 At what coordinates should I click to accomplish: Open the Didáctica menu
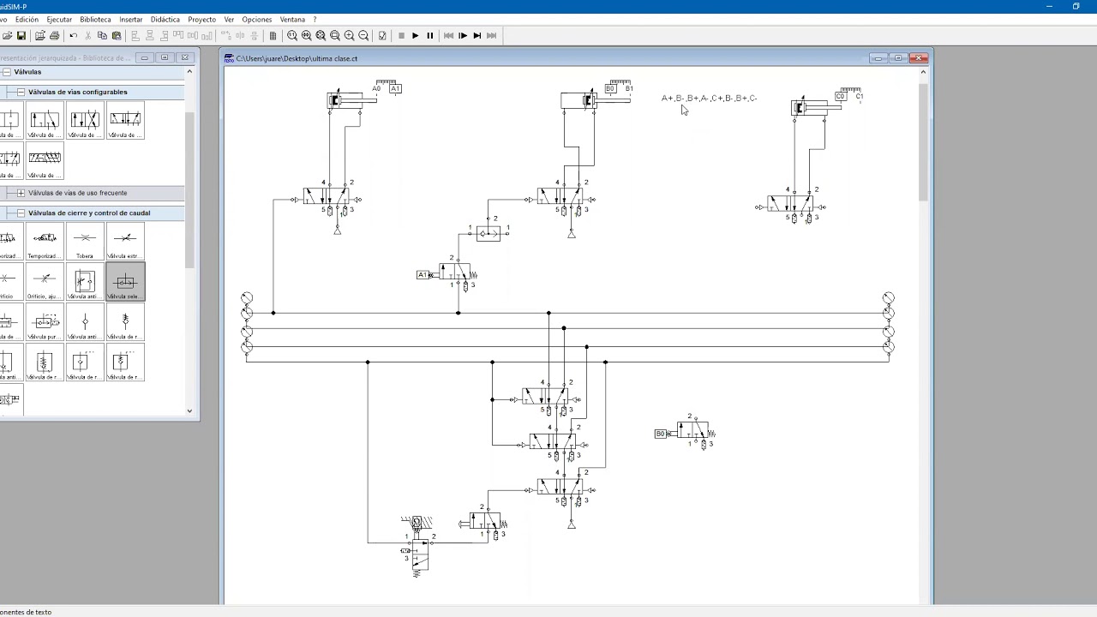point(165,19)
